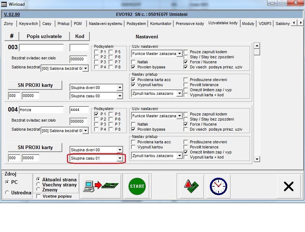Click the Winload title bar icon

coord(4,3)
